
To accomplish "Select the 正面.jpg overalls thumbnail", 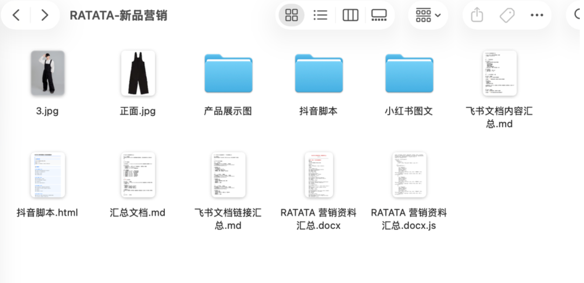I will pos(138,73).
